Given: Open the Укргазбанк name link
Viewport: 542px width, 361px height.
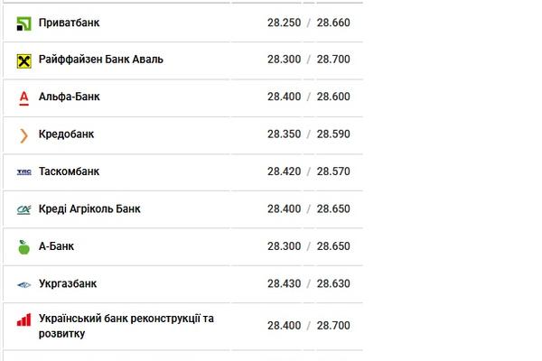Looking at the screenshot, I should (x=68, y=283).
